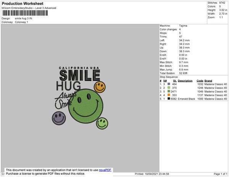Click the printed date '19/09/2021 23.44.58'

click(157, 174)
